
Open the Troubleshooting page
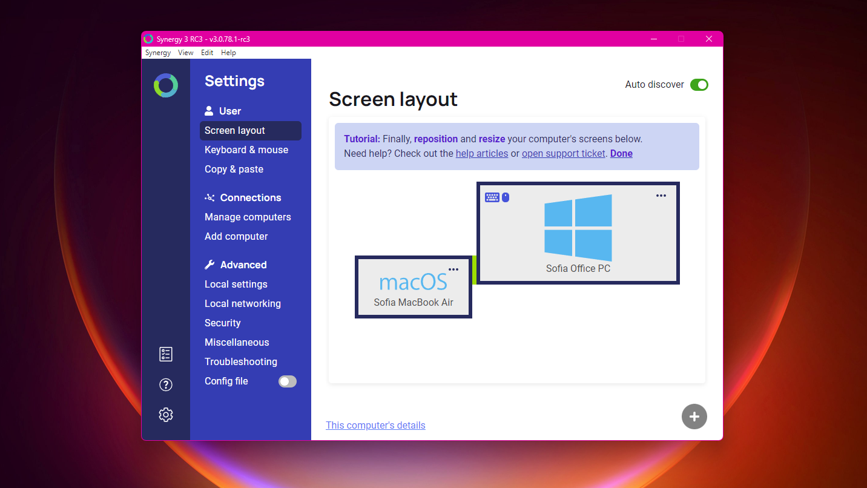coord(241,362)
